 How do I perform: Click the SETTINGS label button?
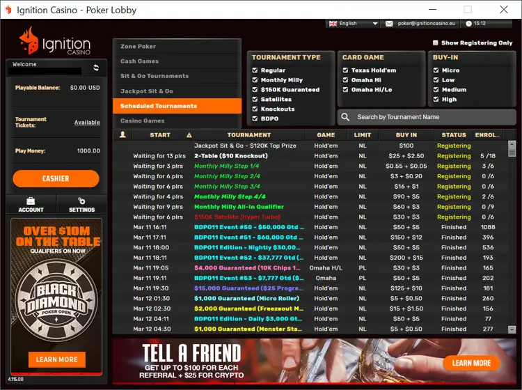(81, 210)
